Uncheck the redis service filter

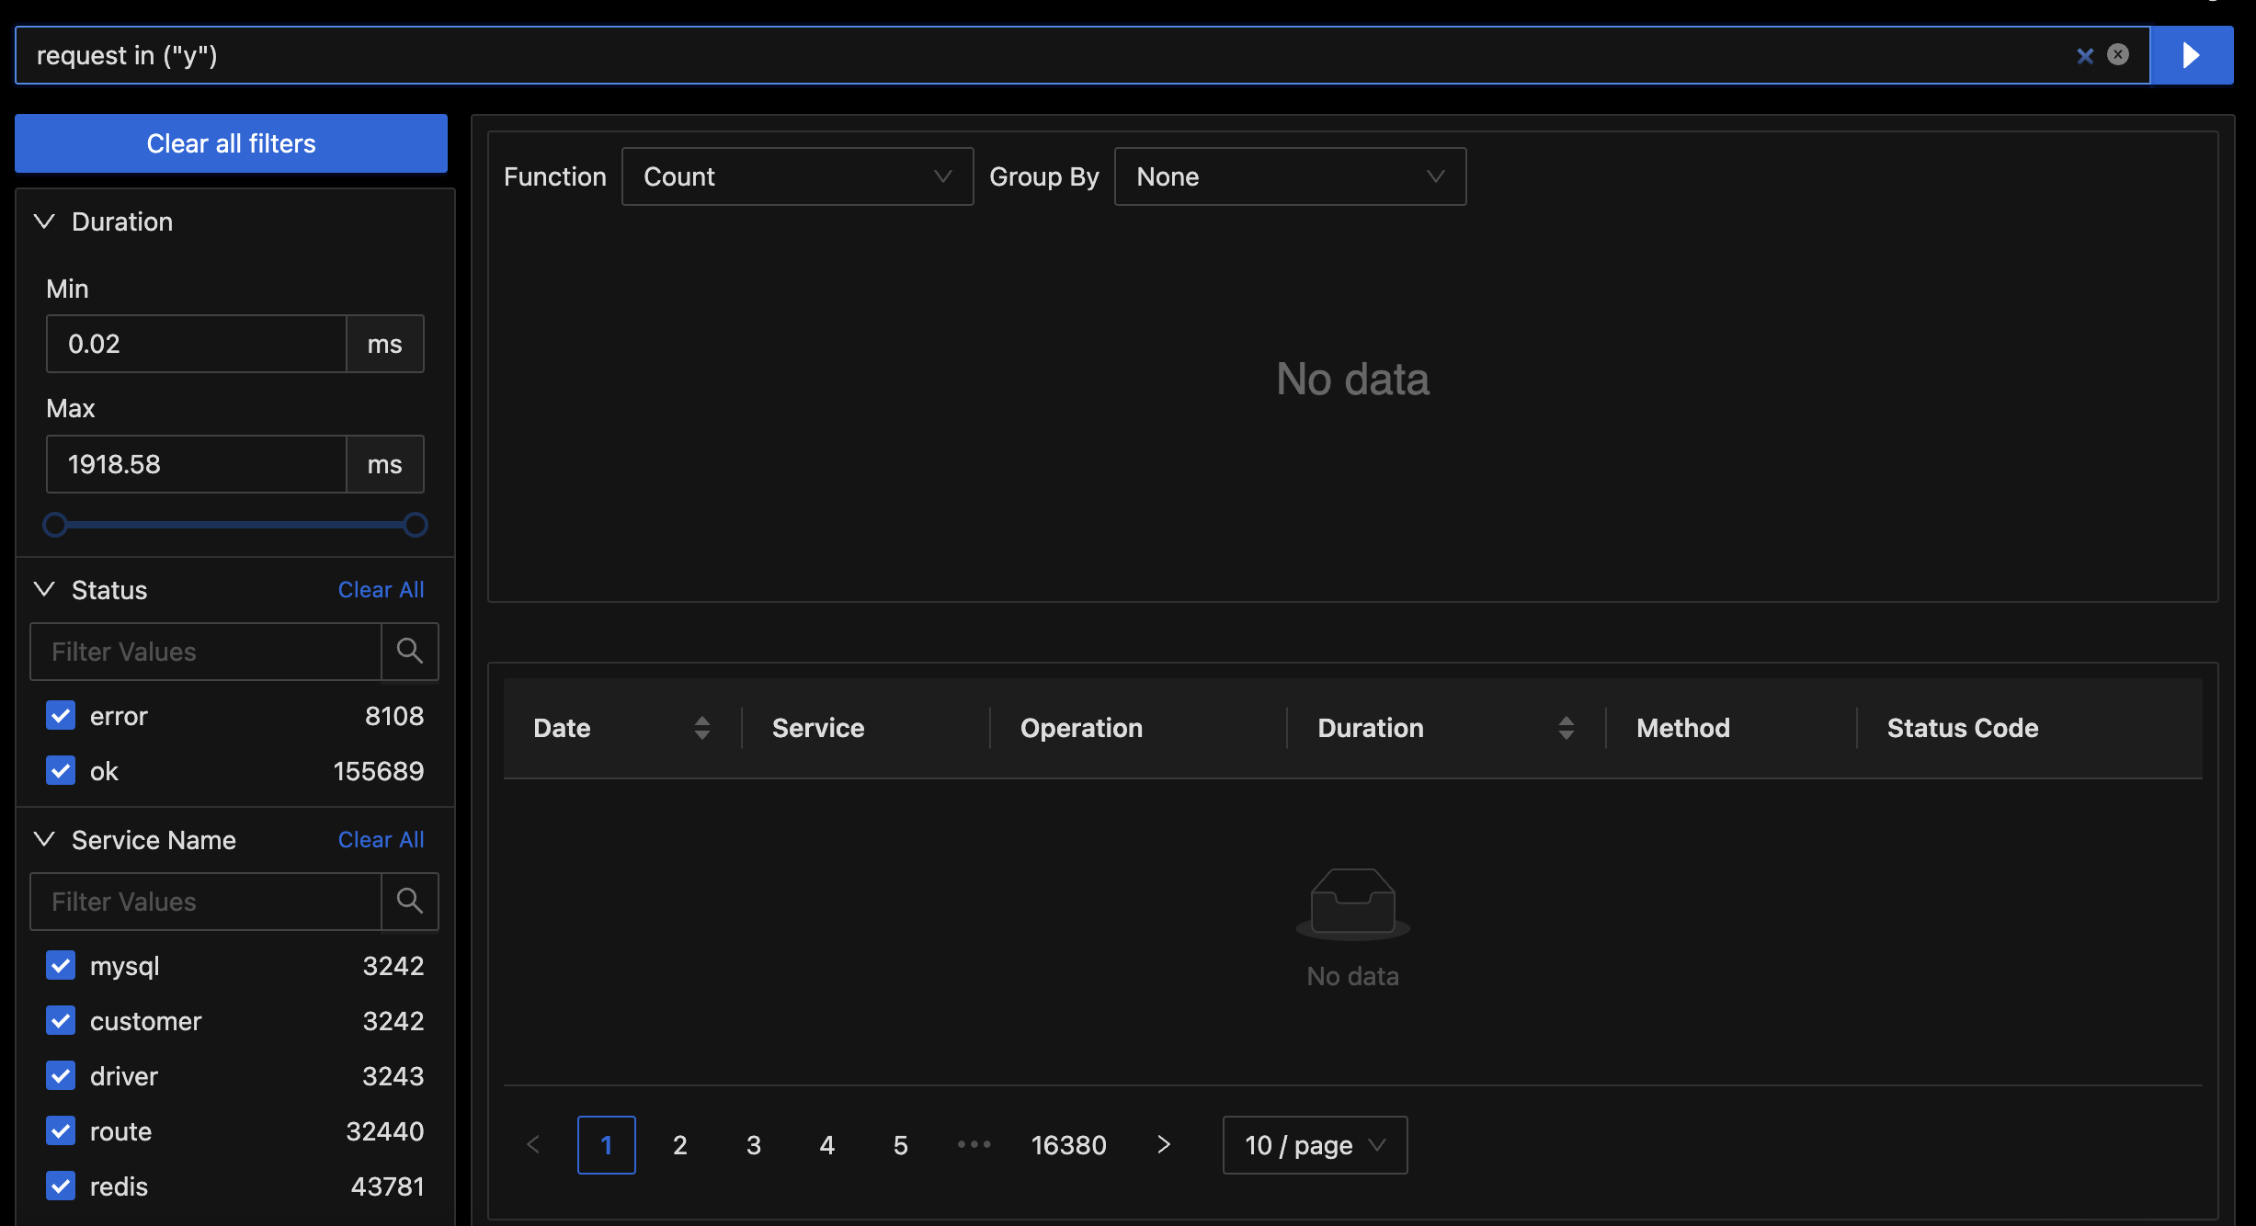click(x=60, y=1186)
